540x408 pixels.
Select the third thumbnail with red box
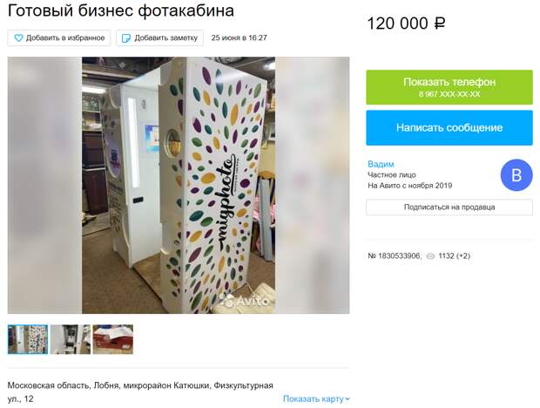click(113, 339)
